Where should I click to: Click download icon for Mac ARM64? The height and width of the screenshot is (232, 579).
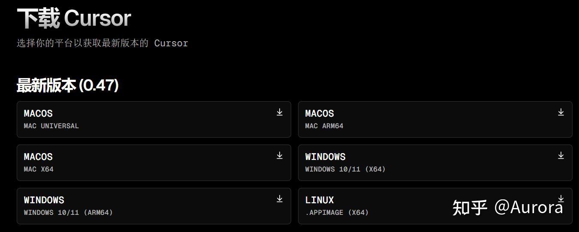point(561,112)
